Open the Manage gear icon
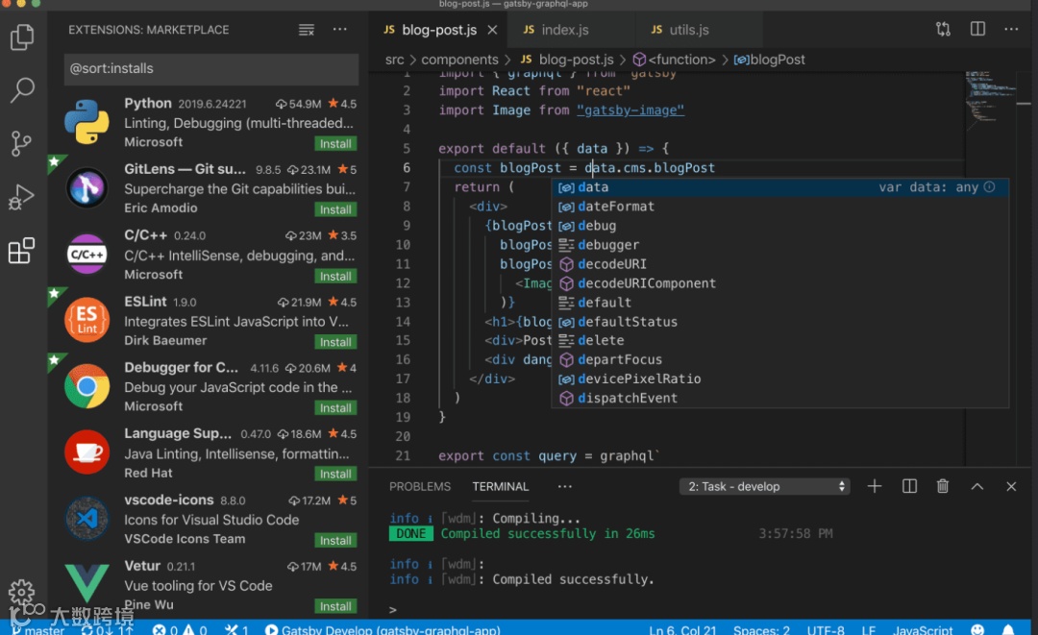The height and width of the screenshot is (635, 1038). [21, 592]
